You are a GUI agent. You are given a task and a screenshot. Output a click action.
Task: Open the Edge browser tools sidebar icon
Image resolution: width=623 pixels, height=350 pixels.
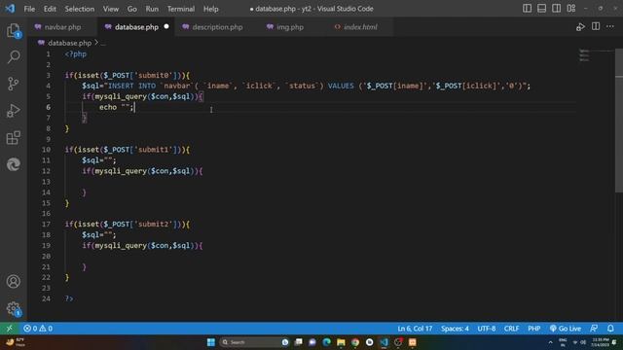tap(13, 164)
